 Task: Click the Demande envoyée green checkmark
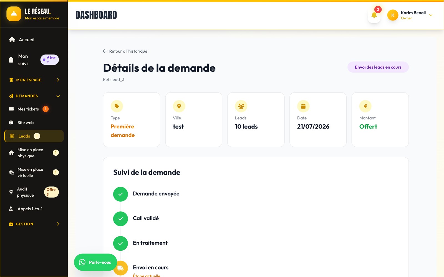click(x=120, y=194)
